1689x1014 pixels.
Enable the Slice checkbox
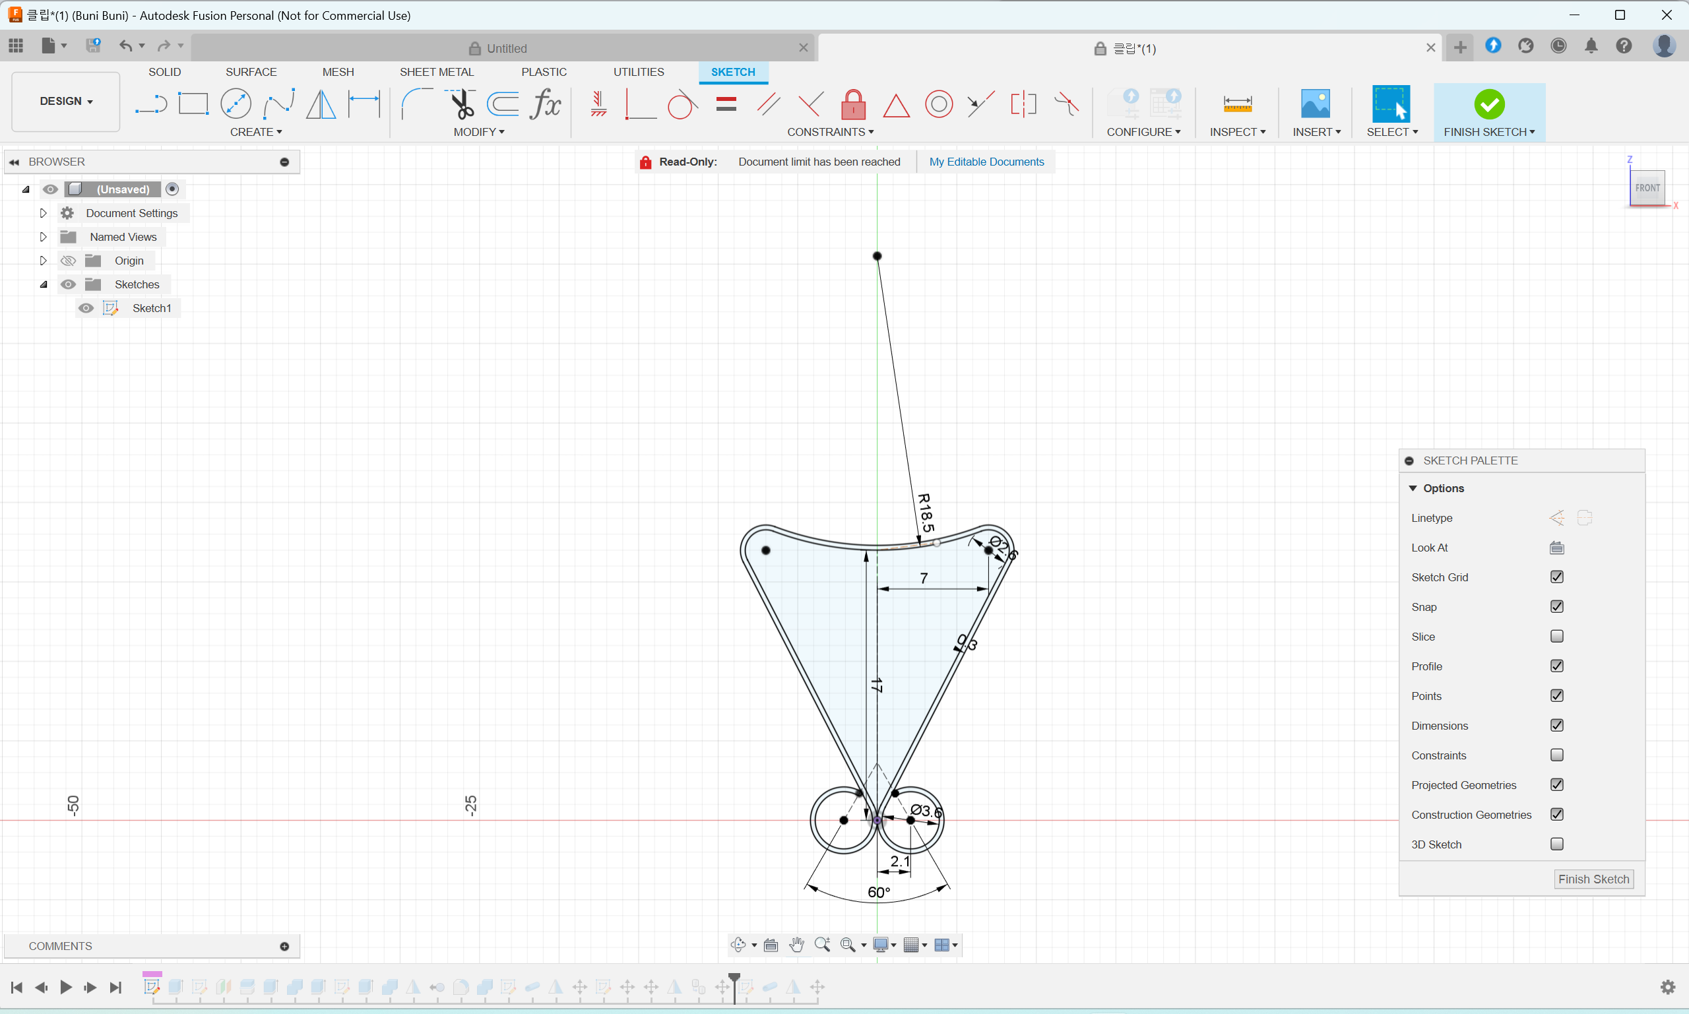pyautogui.click(x=1556, y=636)
